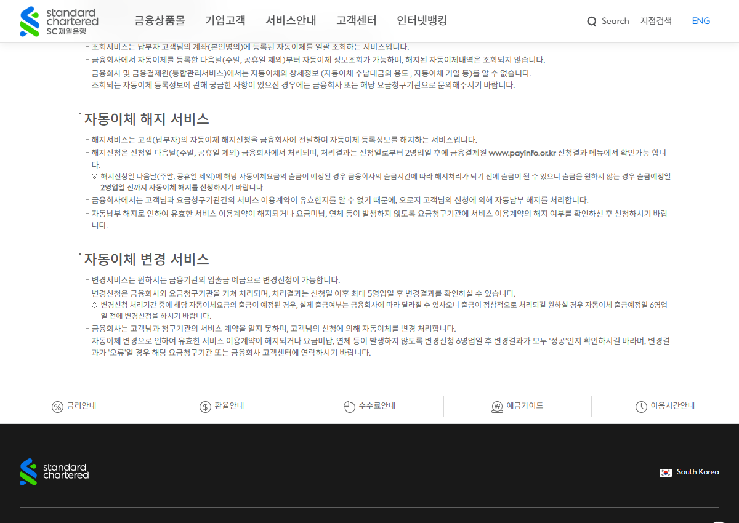Click the clock icon beside 이용시간안내
Image resolution: width=739 pixels, height=523 pixels.
click(641, 407)
